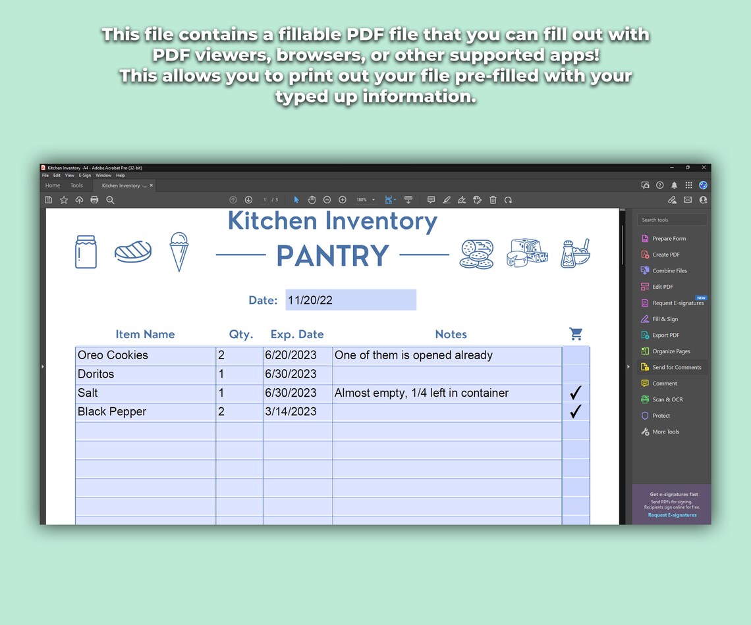Open the Add sticky note comment tool
This screenshot has width=751, height=625.
(431, 199)
